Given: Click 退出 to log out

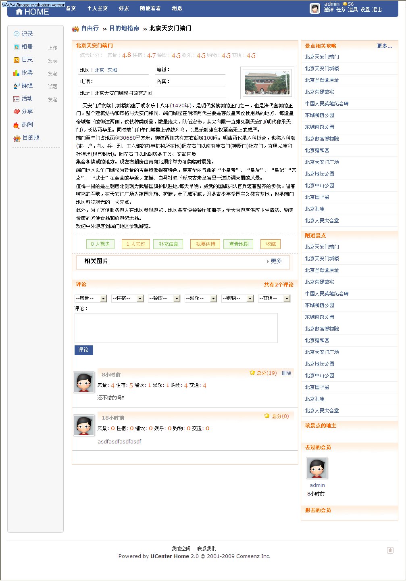Looking at the screenshot, I should pos(377,10).
